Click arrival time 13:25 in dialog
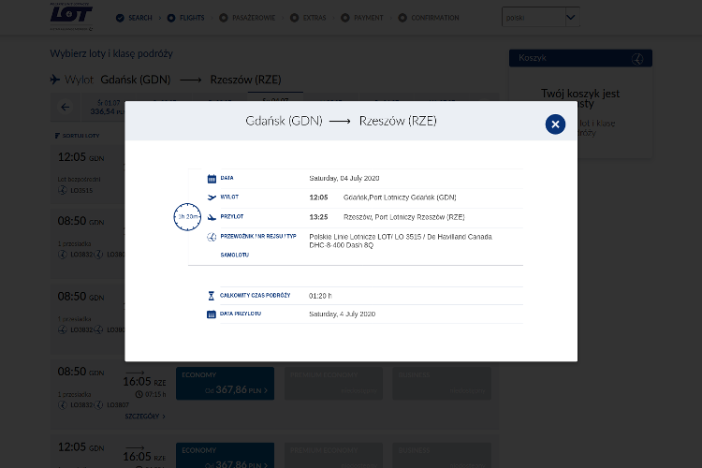 tap(318, 217)
